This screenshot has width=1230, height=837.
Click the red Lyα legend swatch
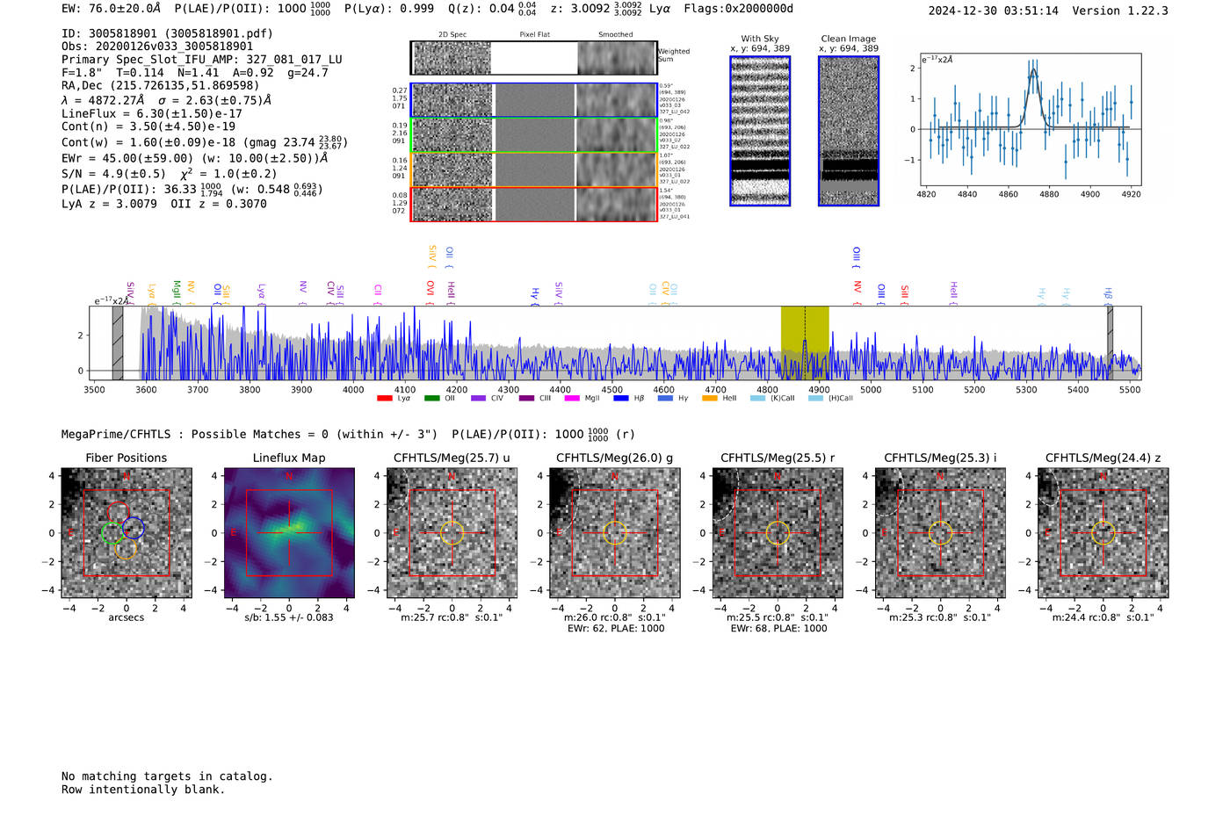tap(384, 399)
